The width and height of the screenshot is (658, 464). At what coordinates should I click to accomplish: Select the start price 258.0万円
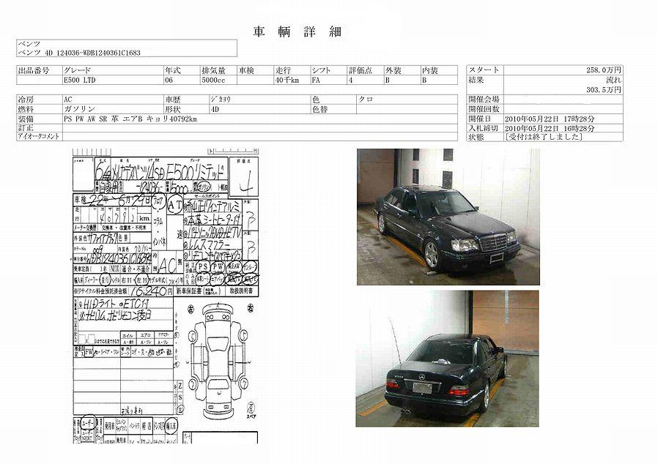coord(604,70)
